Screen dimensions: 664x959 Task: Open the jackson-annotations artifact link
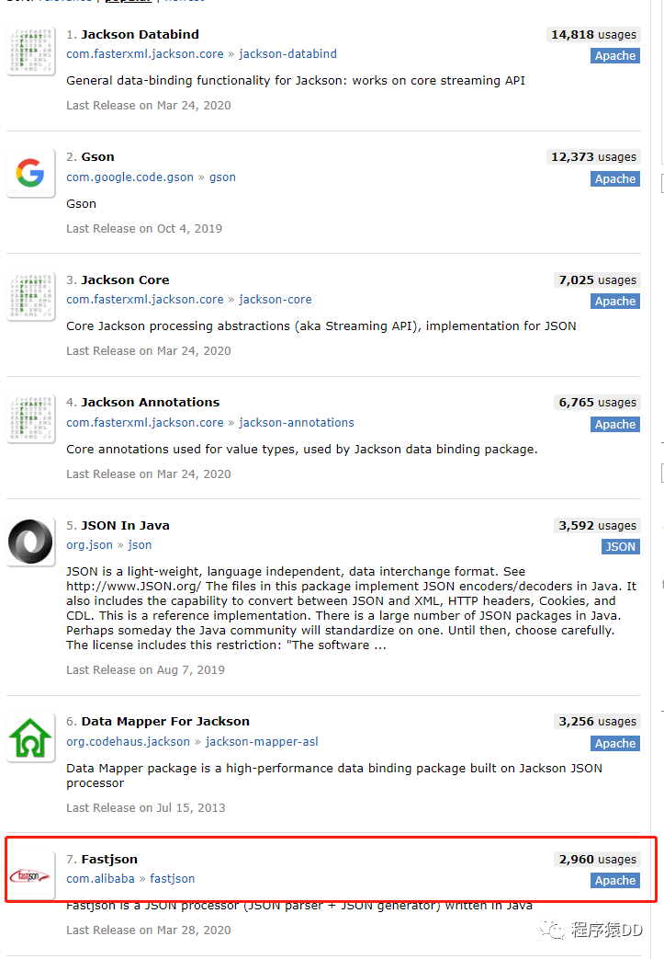click(x=297, y=423)
